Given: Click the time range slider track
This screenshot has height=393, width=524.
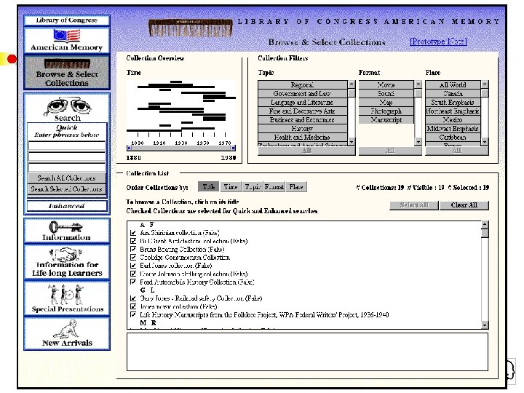Looking at the screenshot, I should (181, 148).
